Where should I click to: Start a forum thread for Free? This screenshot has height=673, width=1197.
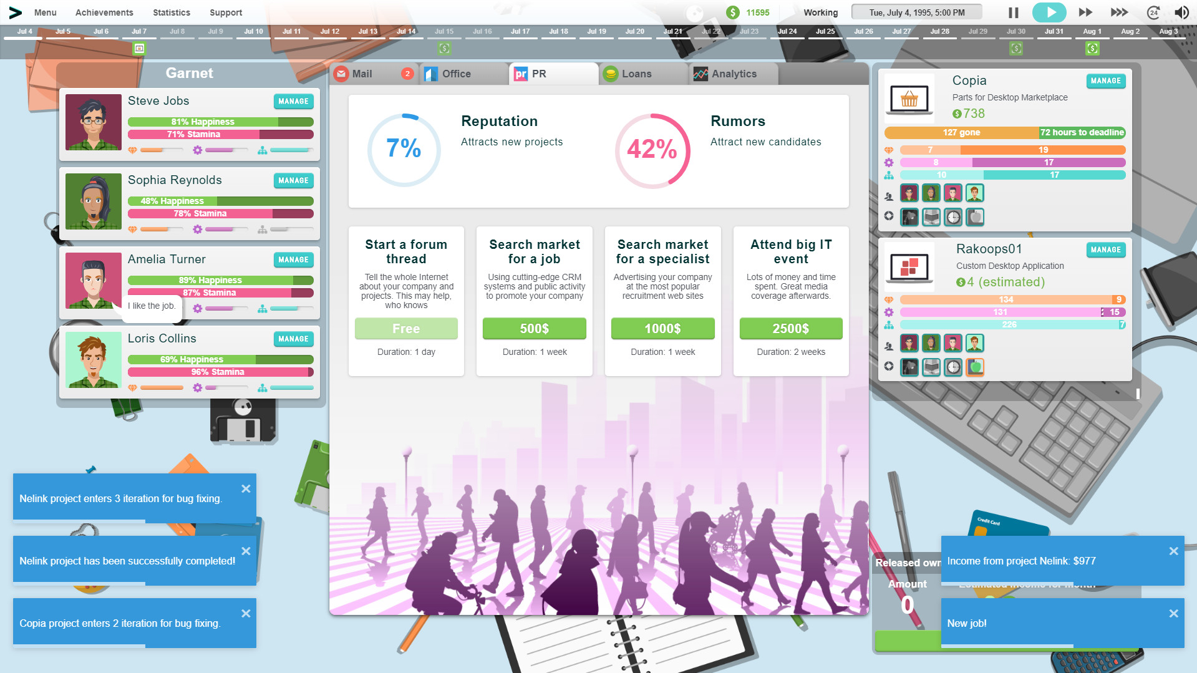pos(405,329)
